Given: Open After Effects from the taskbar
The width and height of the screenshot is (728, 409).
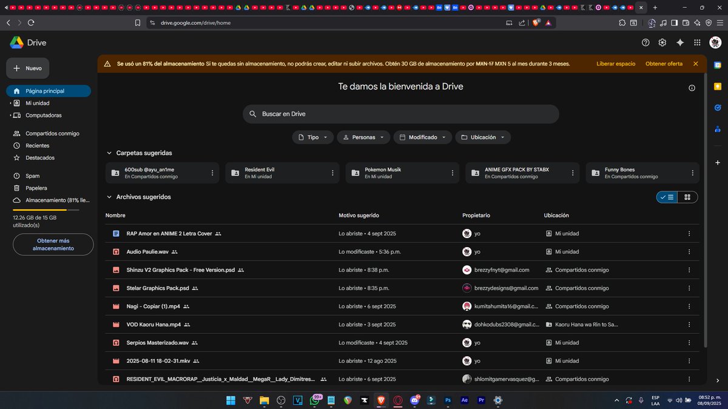Looking at the screenshot, I should [465, 400].
